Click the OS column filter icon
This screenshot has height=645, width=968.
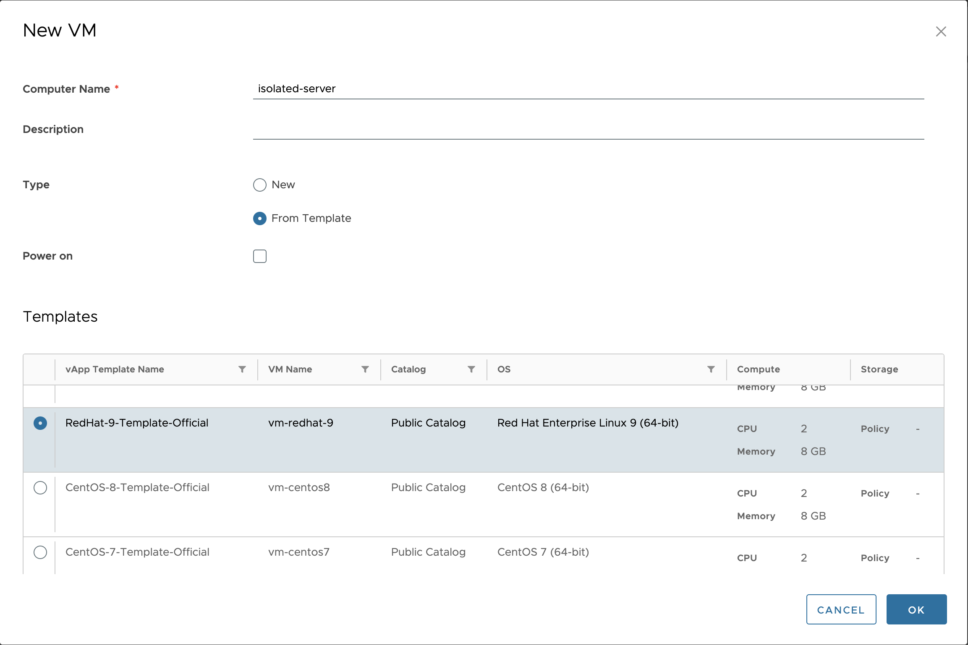click(x=711, y=369)
